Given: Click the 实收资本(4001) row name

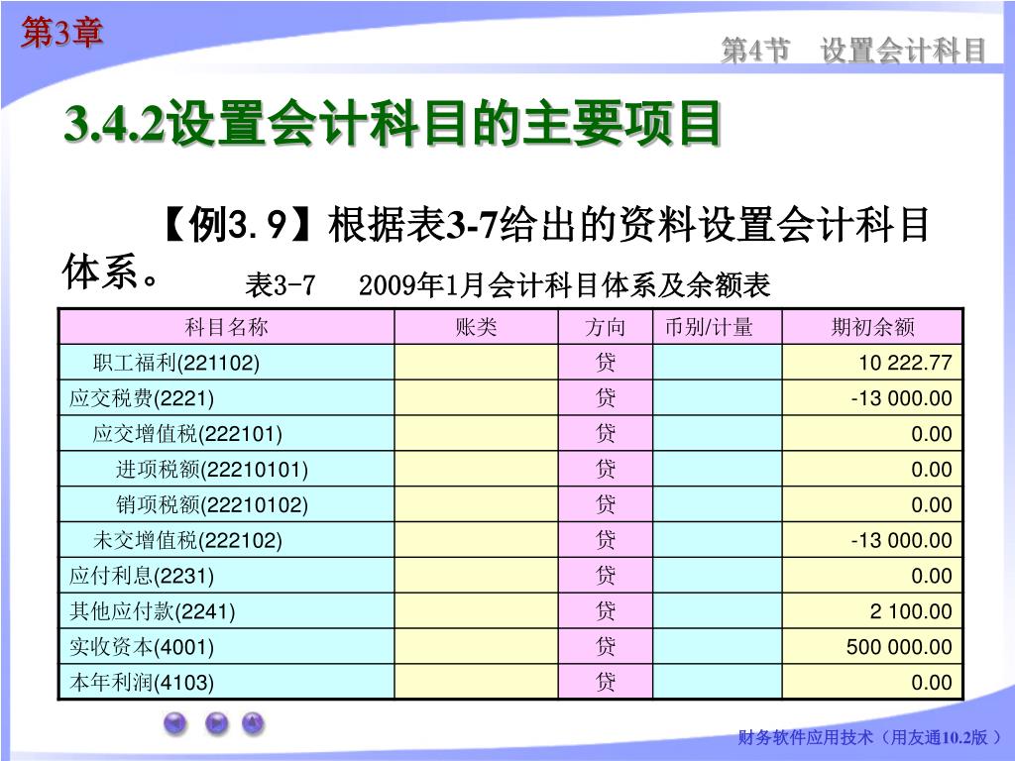Looking at the screenshot, I should tap(142, 647).
